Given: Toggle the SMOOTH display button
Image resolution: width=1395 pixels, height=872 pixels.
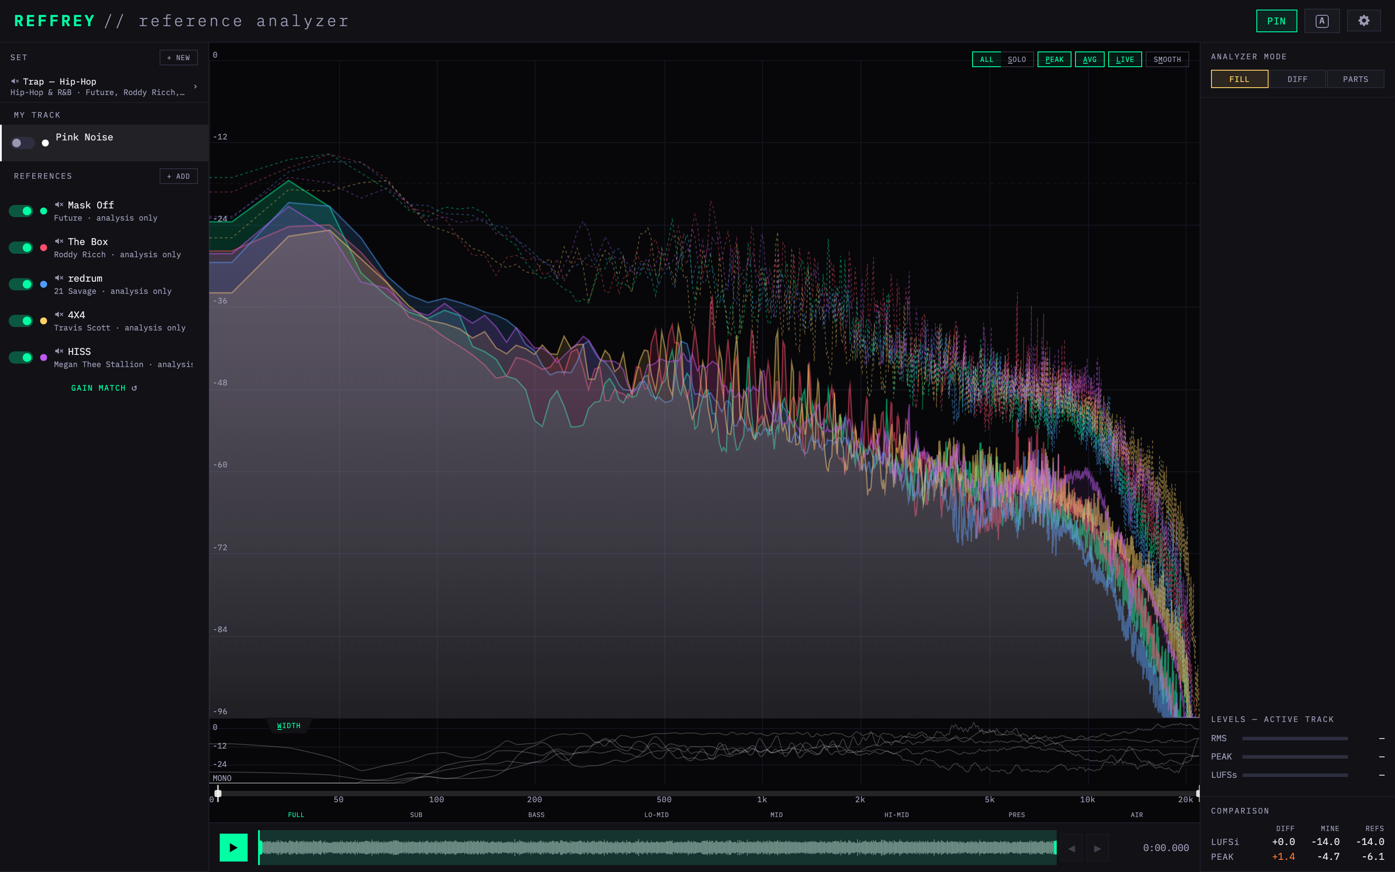Looking at the screenshot, I should (1167, 59).
